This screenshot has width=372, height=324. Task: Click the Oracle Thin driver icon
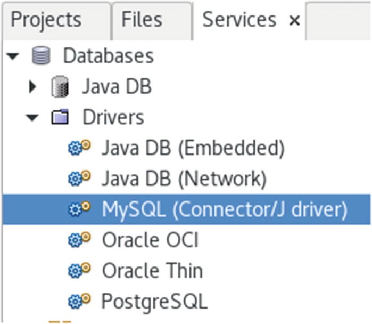coord(79,270)
